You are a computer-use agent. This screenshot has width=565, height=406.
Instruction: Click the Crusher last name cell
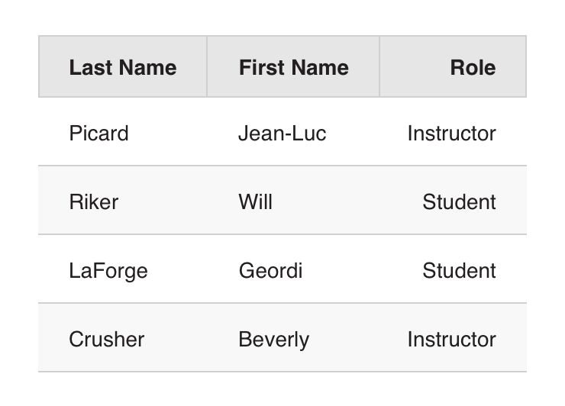click(x=107, y=339)
